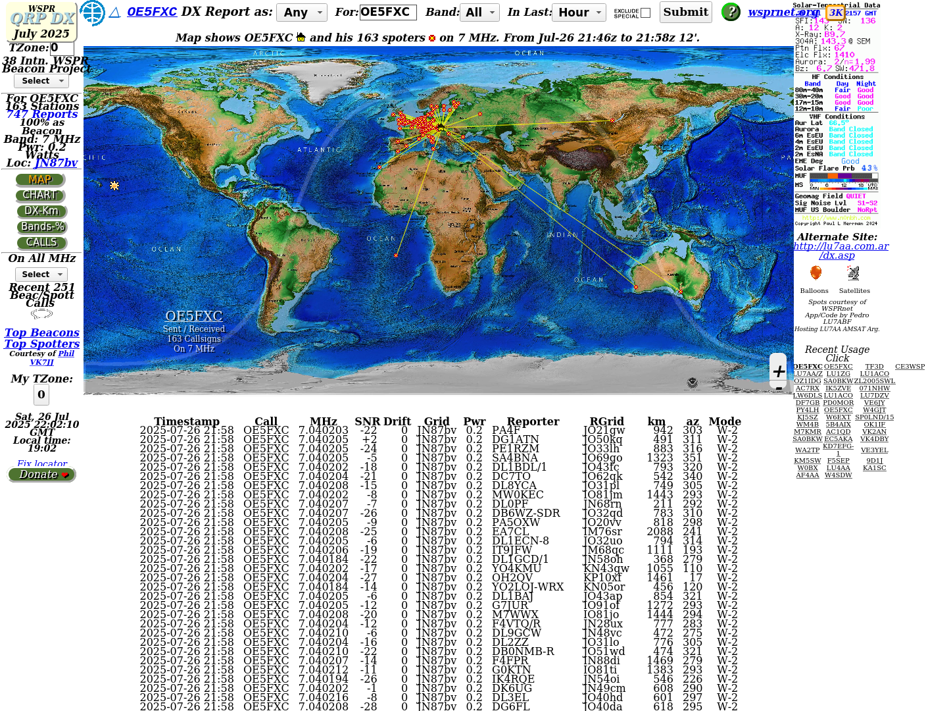Screen dimensions: 926x711
Task: Open the Bands-% view
Action: pos(42,227)
